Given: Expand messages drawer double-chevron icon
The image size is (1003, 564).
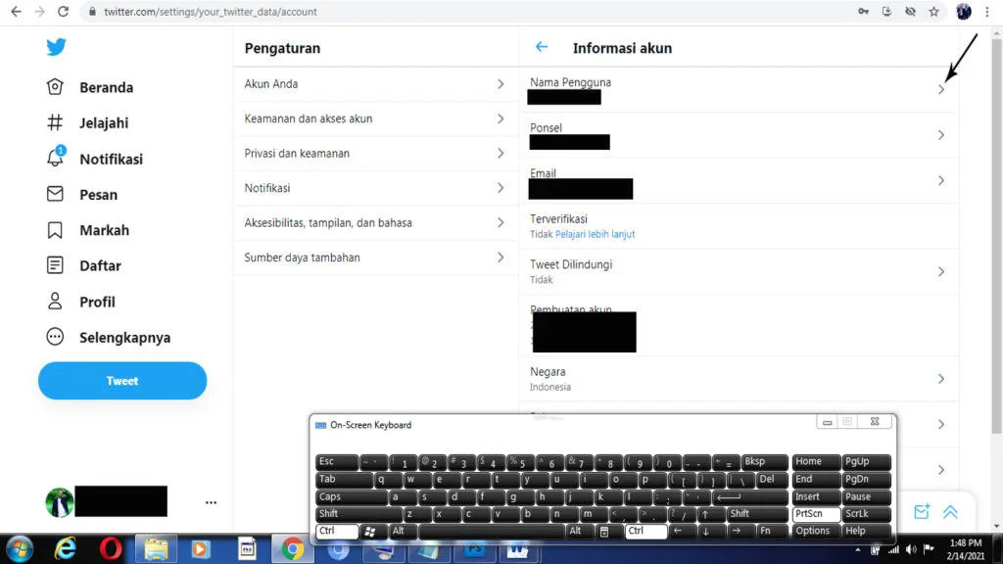Looking at the screenshot, I should pos(950,511).
